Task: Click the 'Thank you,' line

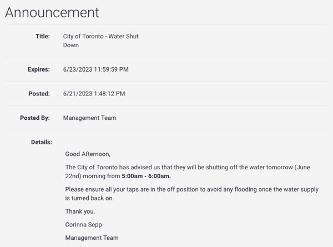Action: tap(80, 211)
